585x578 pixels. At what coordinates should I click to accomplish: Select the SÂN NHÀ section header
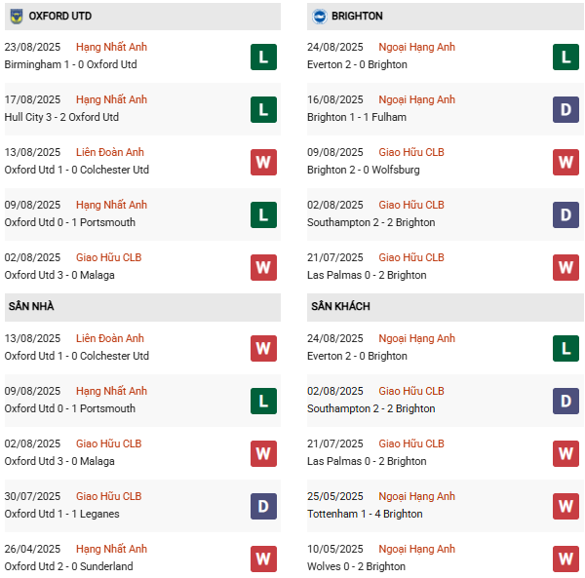point(31,307)
